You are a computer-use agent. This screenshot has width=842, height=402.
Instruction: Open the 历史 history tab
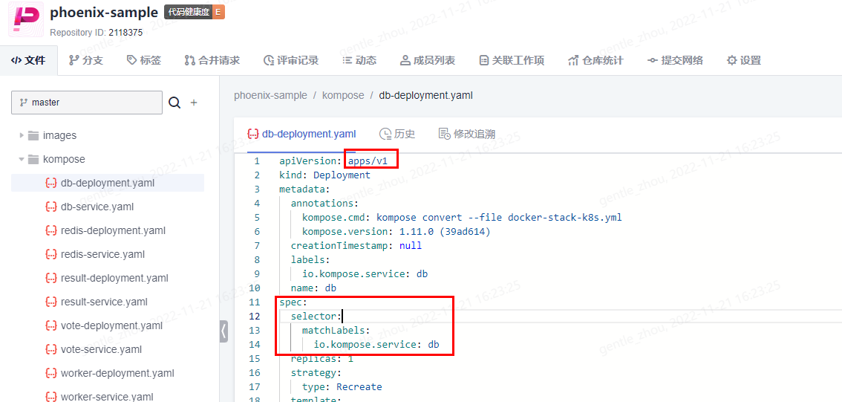(396, 134)
